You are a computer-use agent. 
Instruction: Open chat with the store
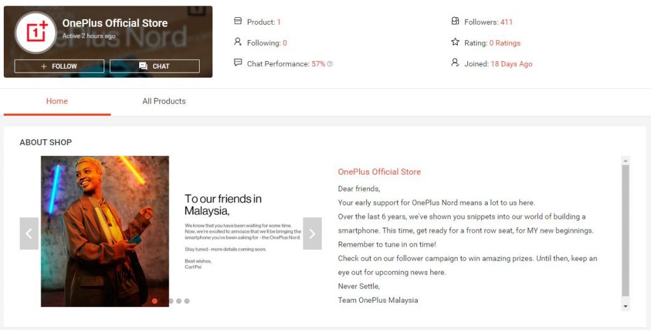coord(154,66)
